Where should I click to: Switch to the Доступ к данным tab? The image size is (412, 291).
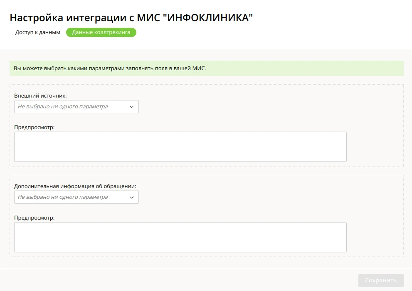click(x=37, y=32)
